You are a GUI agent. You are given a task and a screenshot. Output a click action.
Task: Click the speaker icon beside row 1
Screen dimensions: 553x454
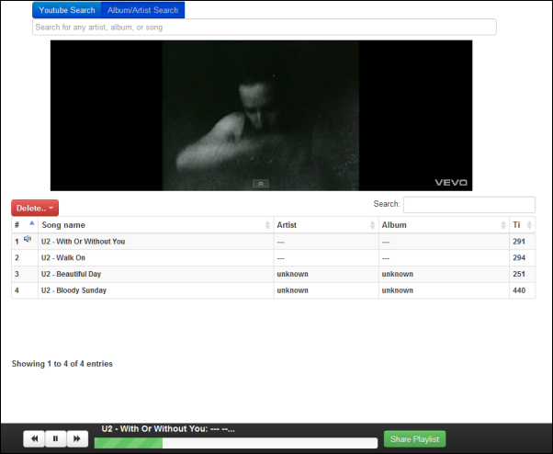tap(28, 239)
